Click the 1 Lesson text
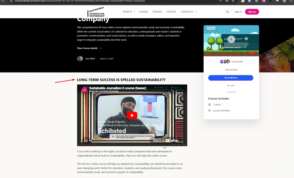This screenshot has width=294, height=178. [x=217, y=104]
